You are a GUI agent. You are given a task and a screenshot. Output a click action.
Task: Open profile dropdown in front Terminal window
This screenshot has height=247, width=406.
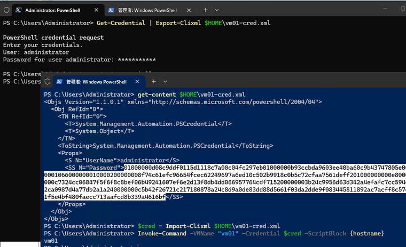[165, 82]
